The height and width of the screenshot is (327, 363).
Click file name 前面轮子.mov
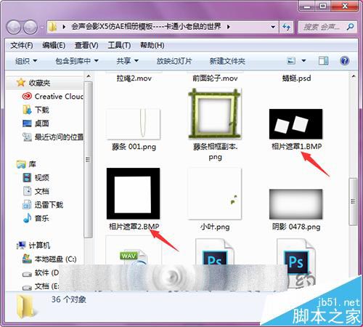coord(215,78)
